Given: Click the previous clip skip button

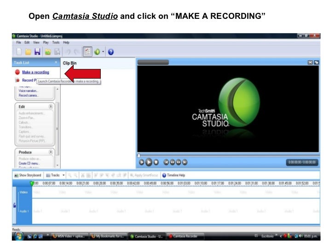Looking at the screenshot, I should (x=166, y=162).
